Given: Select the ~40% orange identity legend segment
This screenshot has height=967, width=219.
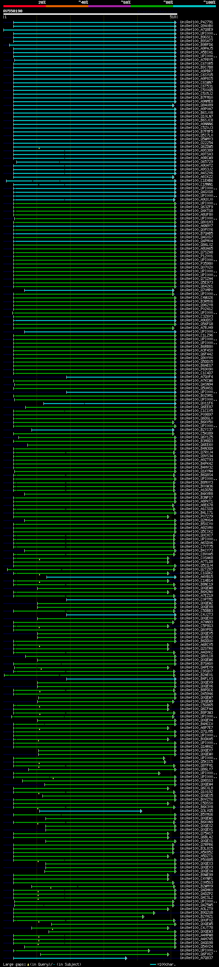Looking at the screenshot, I should 67,6.
